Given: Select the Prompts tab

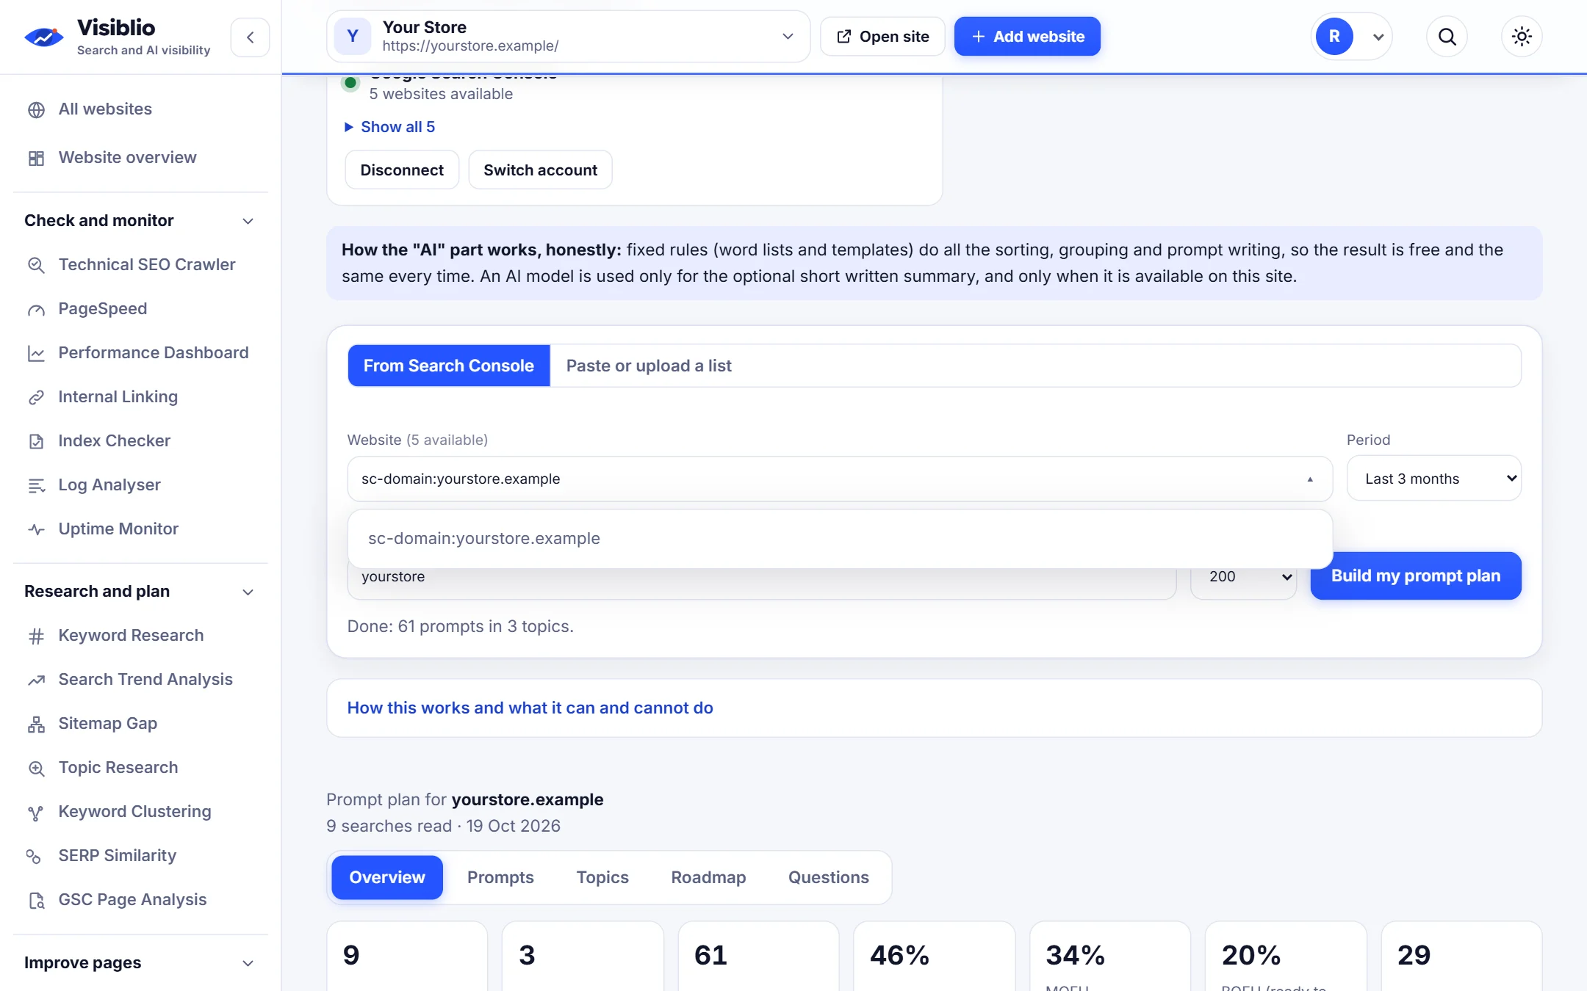Looking at the screenshot, I should click(x=500, y=878).
